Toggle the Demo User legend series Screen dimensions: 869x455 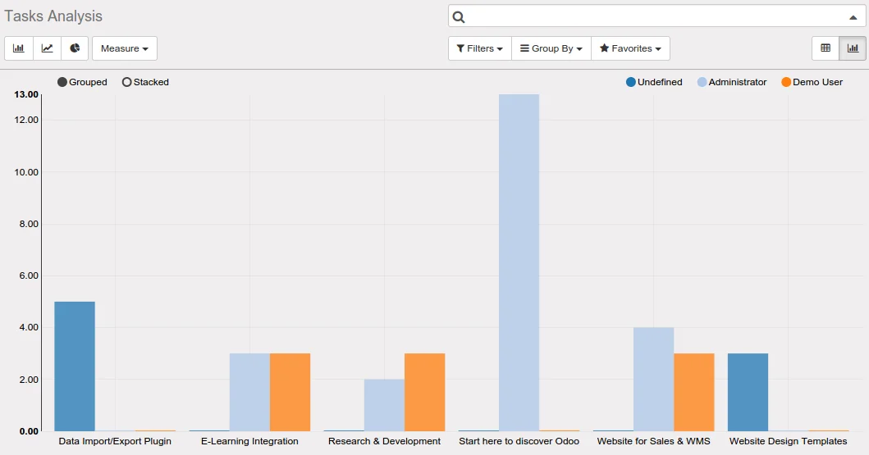coord(812,82)
